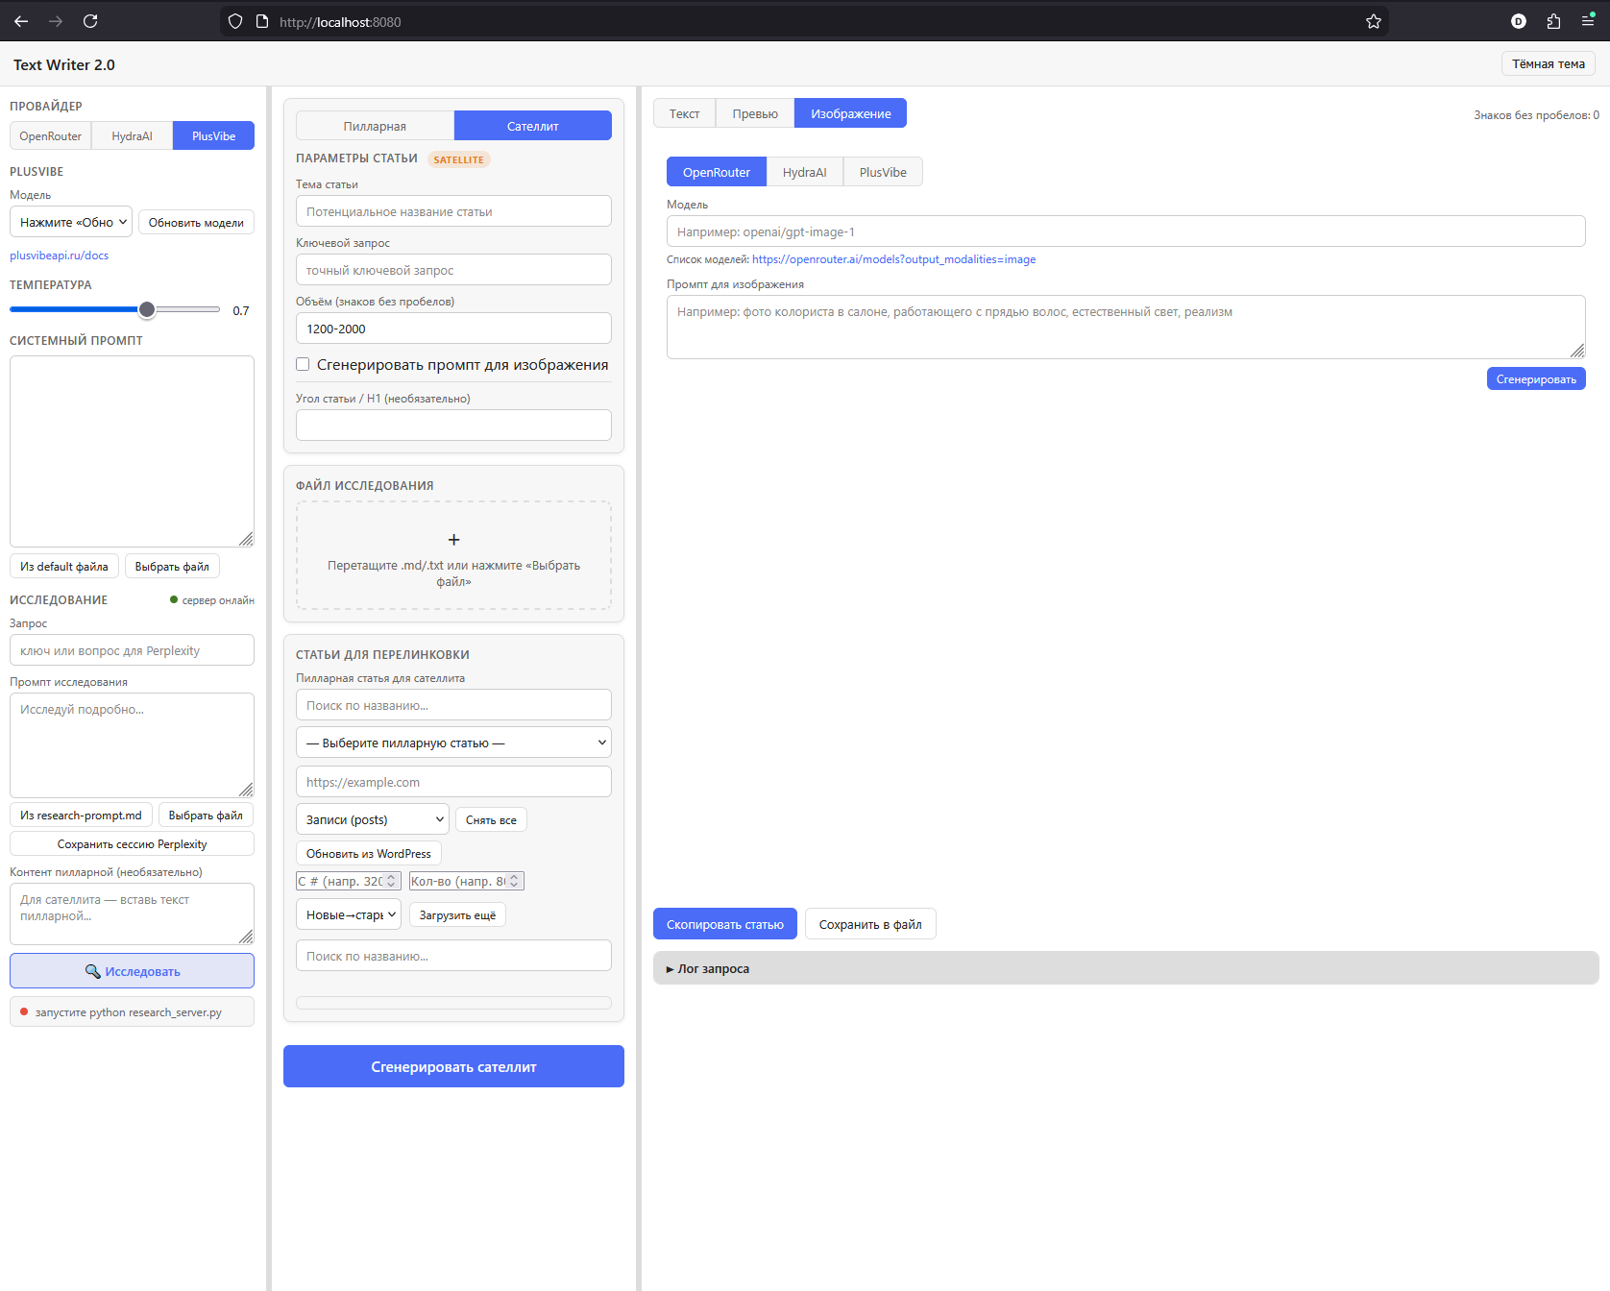This screenshot has width=1610, height=1291.
Task: Click Из research-prompt.md button
Action: coord(81,815)
